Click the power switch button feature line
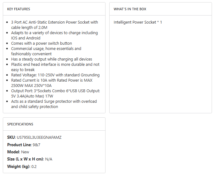The height and width of the screenshot is (176, 216). coord(41,43)
